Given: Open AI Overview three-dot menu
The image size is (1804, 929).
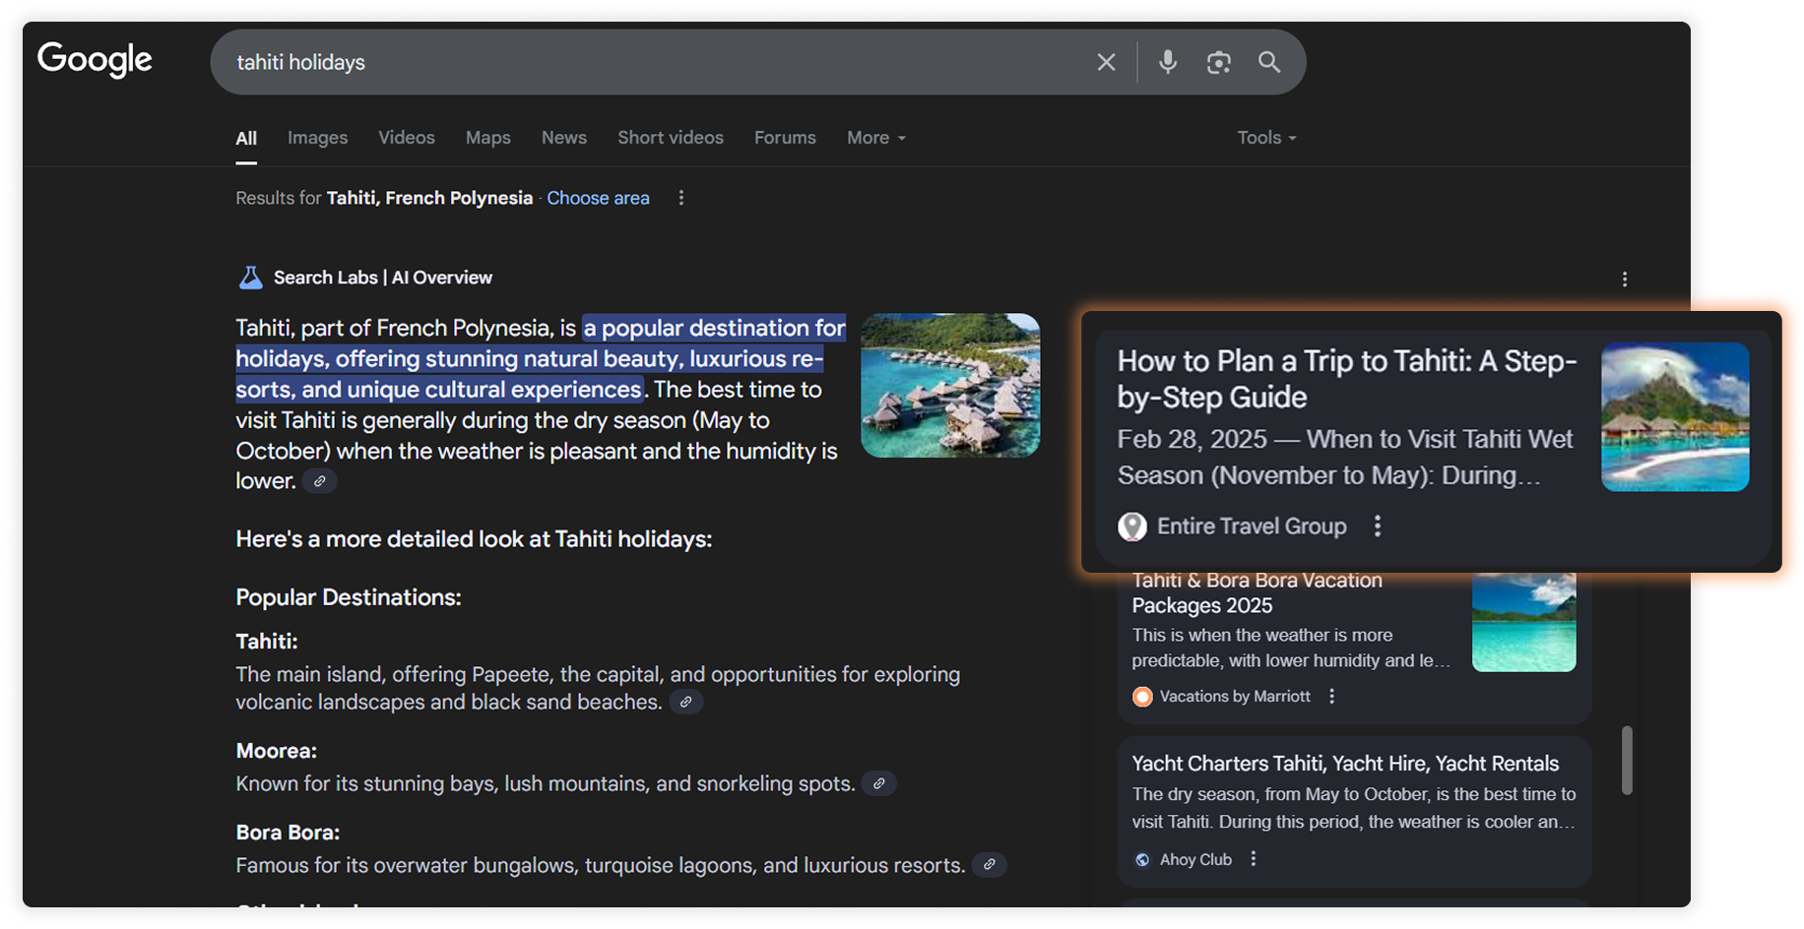Looking at the screenshot, I should click(1624, 279).
